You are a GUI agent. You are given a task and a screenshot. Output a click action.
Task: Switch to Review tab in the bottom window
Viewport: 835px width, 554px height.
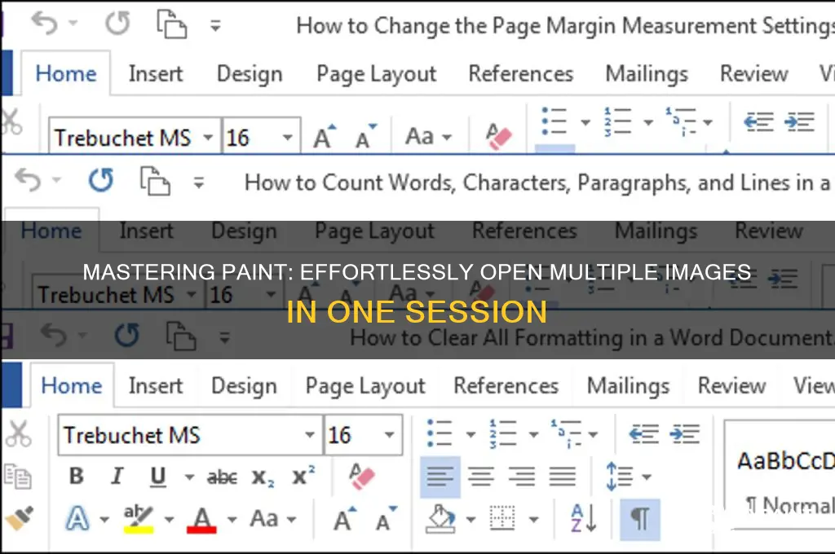(731, 385)
